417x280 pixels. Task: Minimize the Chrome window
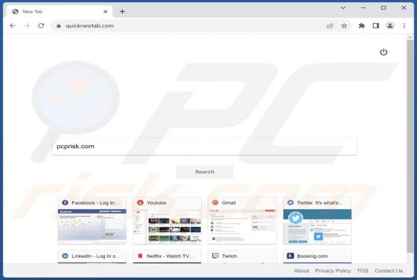click(x=363, y=8)
